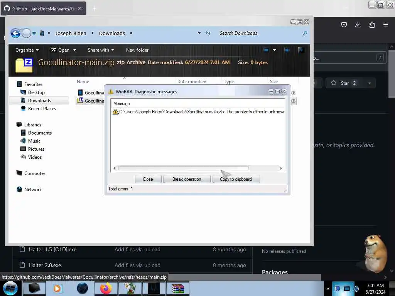Click the Firefox icon in taskbar
Screen dimensions: 395x296
point(106,288)
